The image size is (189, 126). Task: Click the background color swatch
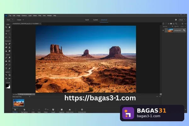pos(9,88)
